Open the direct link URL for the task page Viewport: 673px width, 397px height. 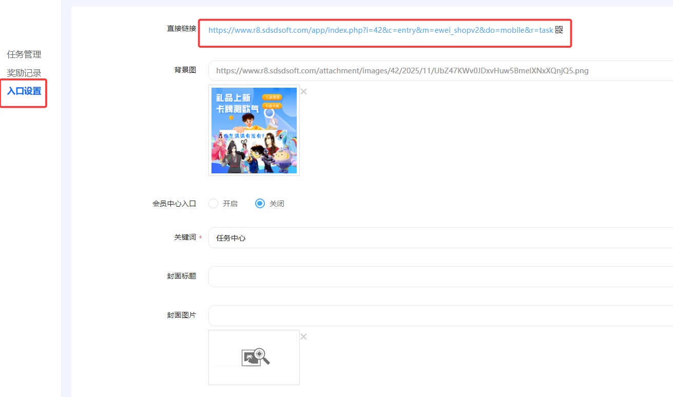pos(380,30)
